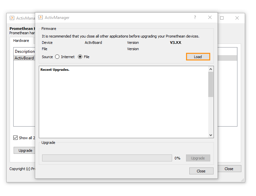Screen dimensions: 256x196
Task: Select the ActivBoard row in the hardware list
Action: [x=24, y=58]
